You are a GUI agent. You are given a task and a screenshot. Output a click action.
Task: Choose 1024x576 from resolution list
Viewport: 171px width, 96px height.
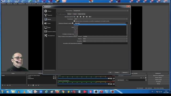[x=100, y=26]
